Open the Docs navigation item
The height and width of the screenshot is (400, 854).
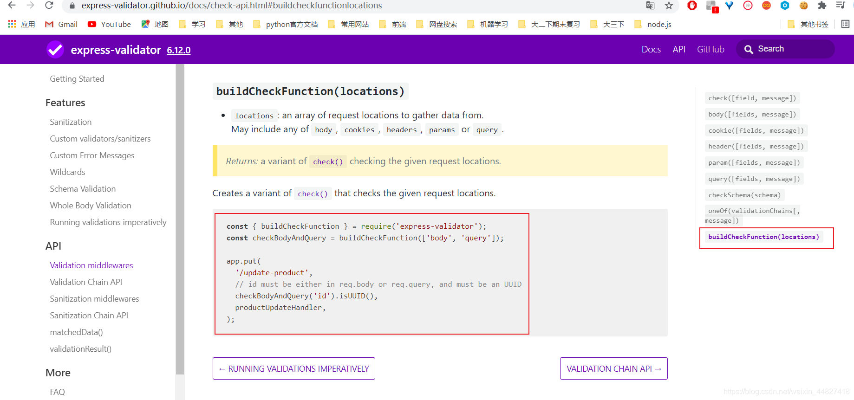(651, 49)
